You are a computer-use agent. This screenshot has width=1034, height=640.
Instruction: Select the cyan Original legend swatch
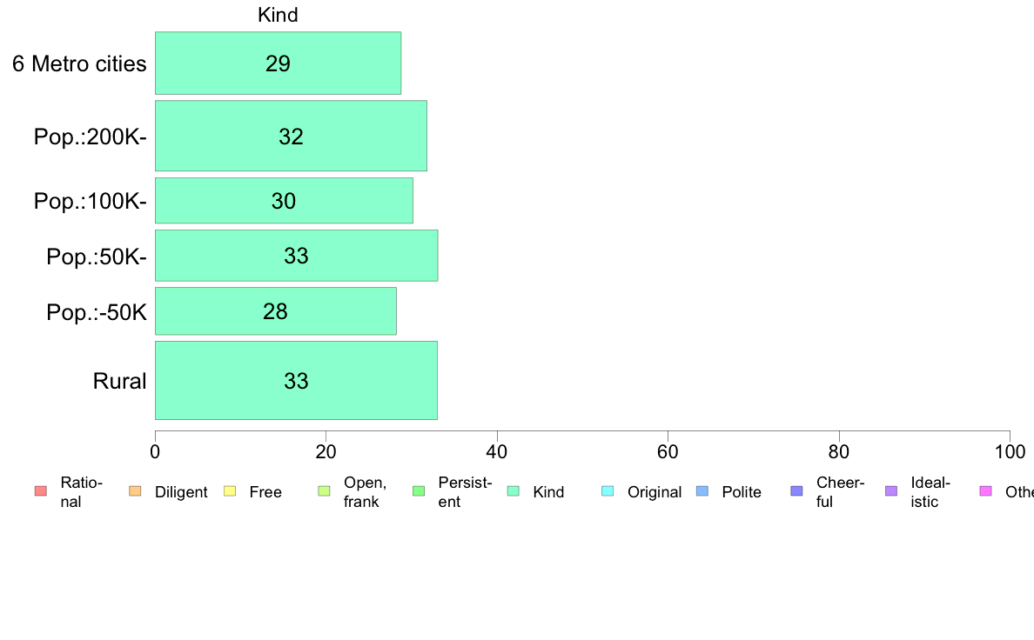608,491
